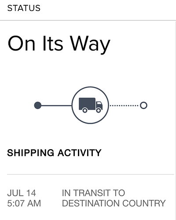
Task: Click the dotted line after the truck
Action: tap(124, 106)
